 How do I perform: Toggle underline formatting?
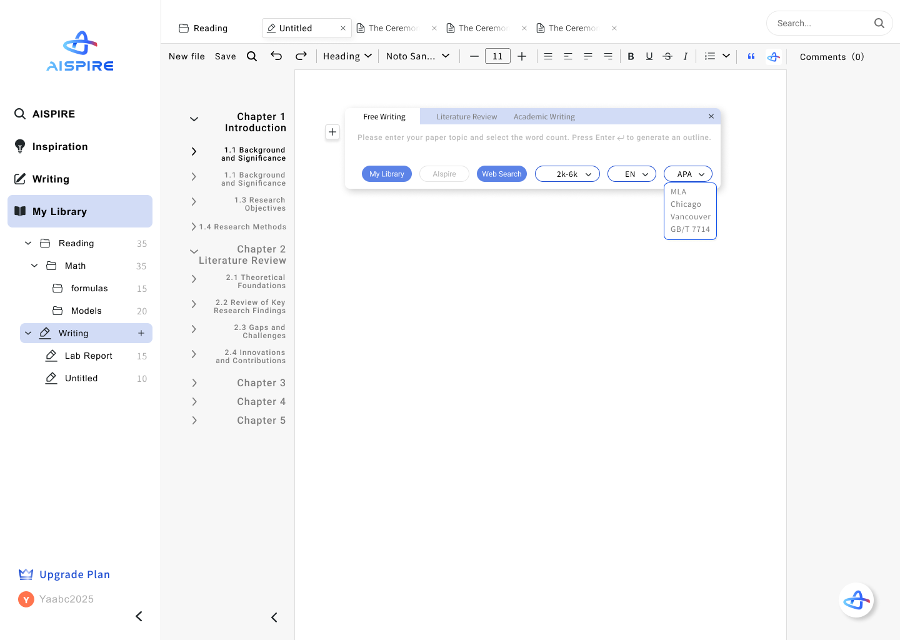(x=649, y=56)
